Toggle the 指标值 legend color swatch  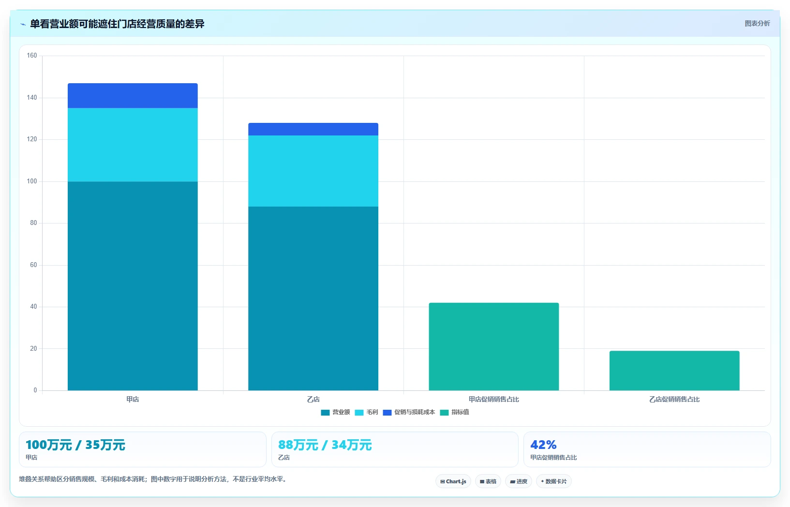[444, 413]
